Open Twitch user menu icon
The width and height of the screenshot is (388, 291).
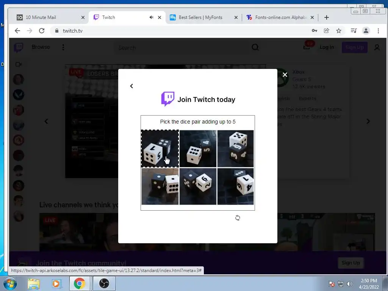pyautogui.click(x=377, y=47)
